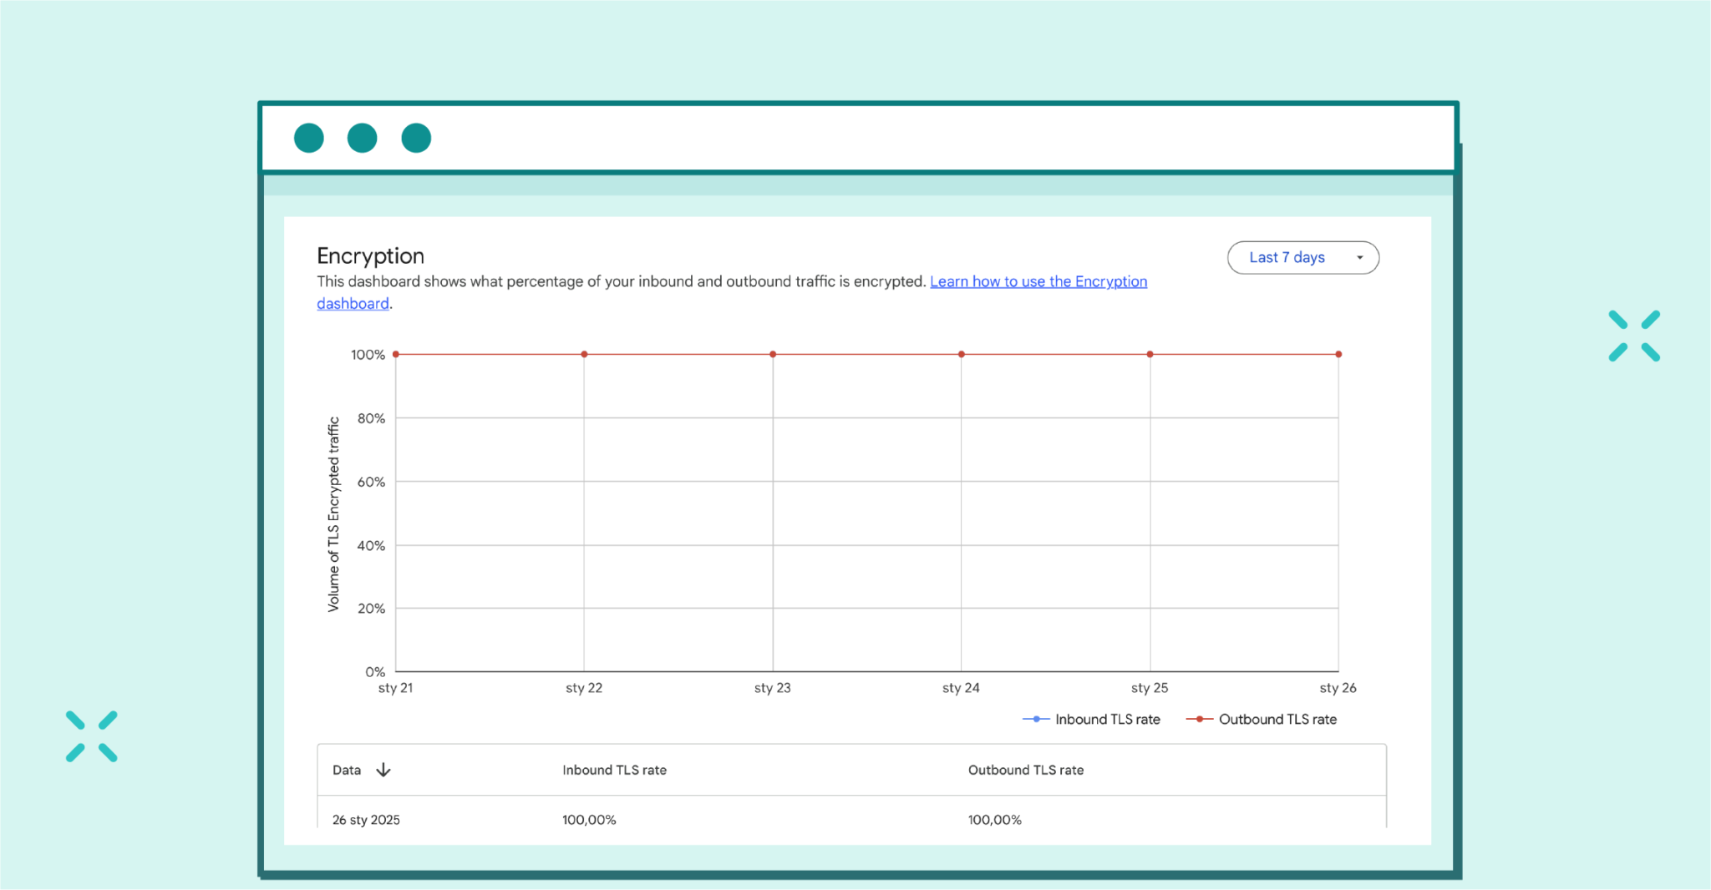Click the underlined dashboard hyperlink text
This screenshot has height=890, width=1711.
pyautogui.click(x=352, y=303)
